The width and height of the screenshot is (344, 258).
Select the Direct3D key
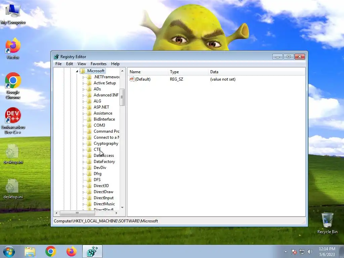click(101, 185)
